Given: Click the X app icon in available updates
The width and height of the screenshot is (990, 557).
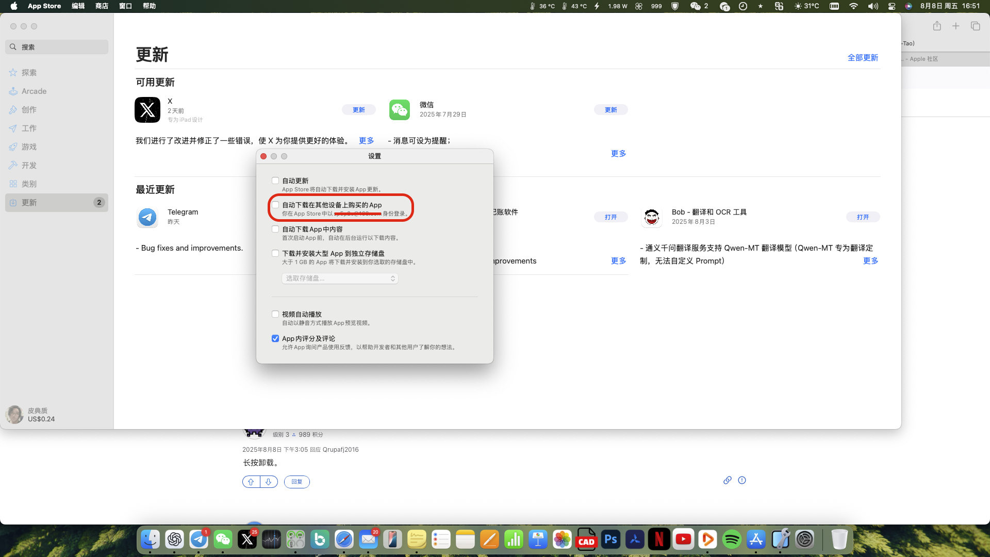Looking at the screenshot, I should 147,110.
